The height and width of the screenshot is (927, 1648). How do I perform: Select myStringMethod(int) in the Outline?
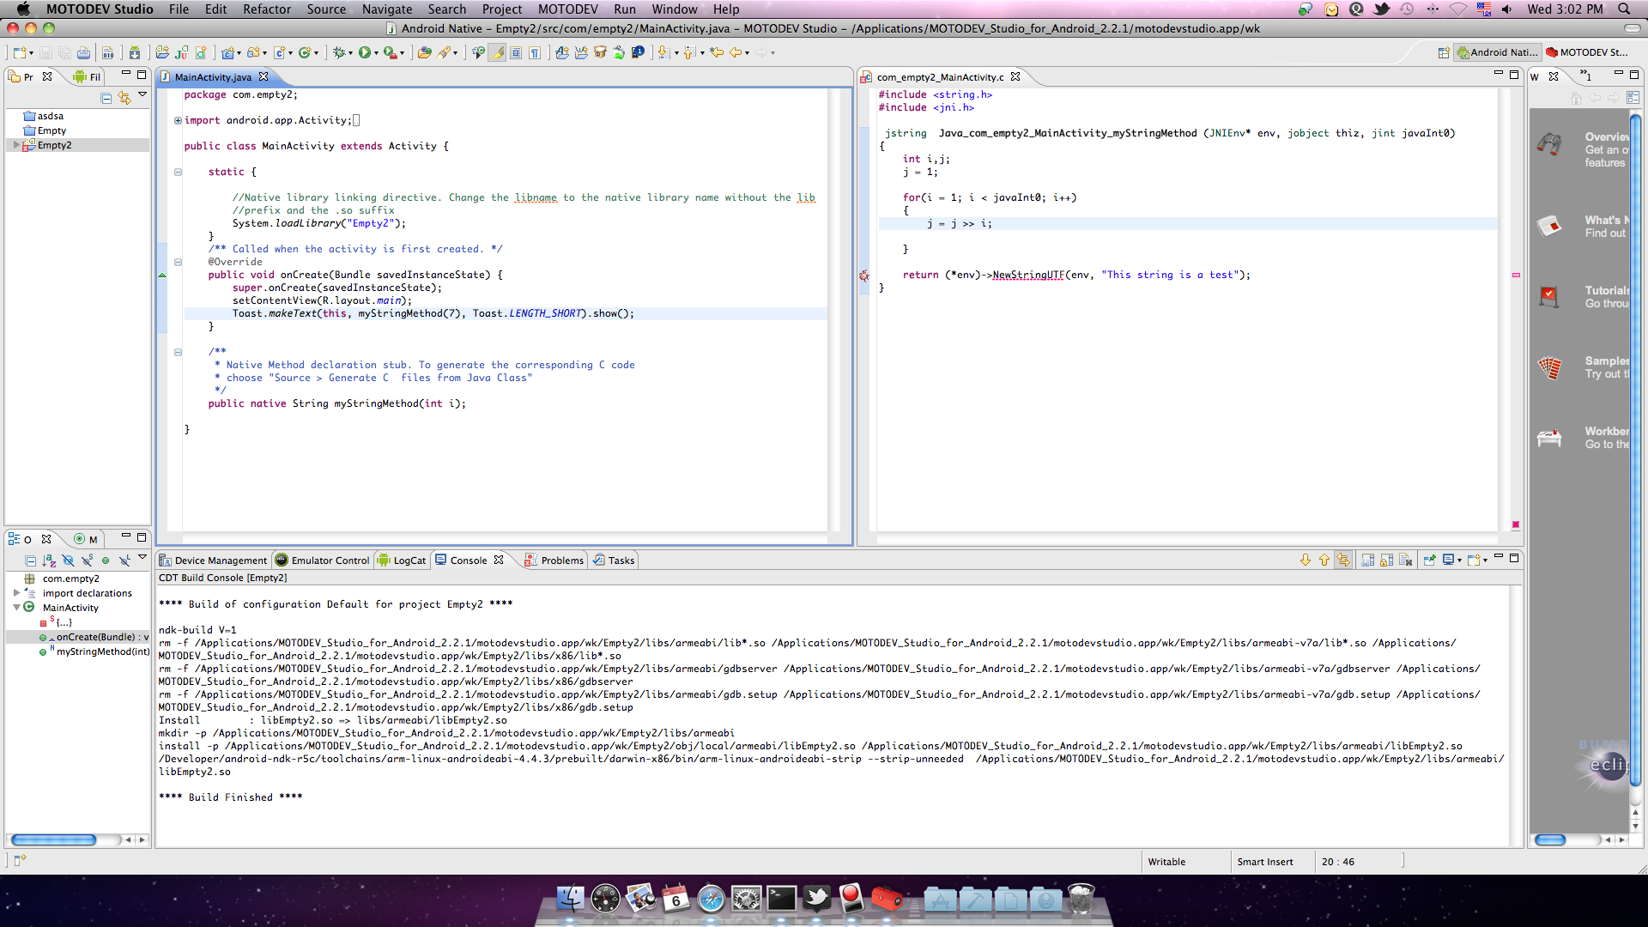pyautogui.click(x=102, y=651)
